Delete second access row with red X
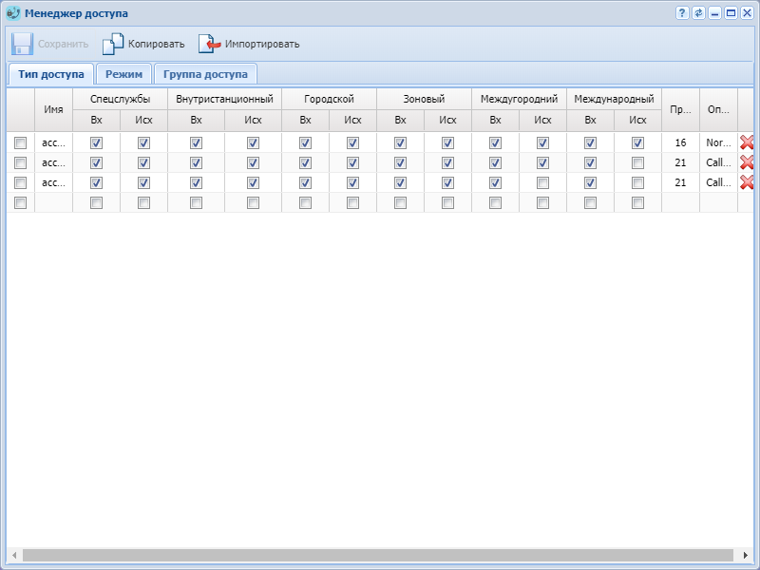The height and width of the screenshot is (570, 760). 747,162
